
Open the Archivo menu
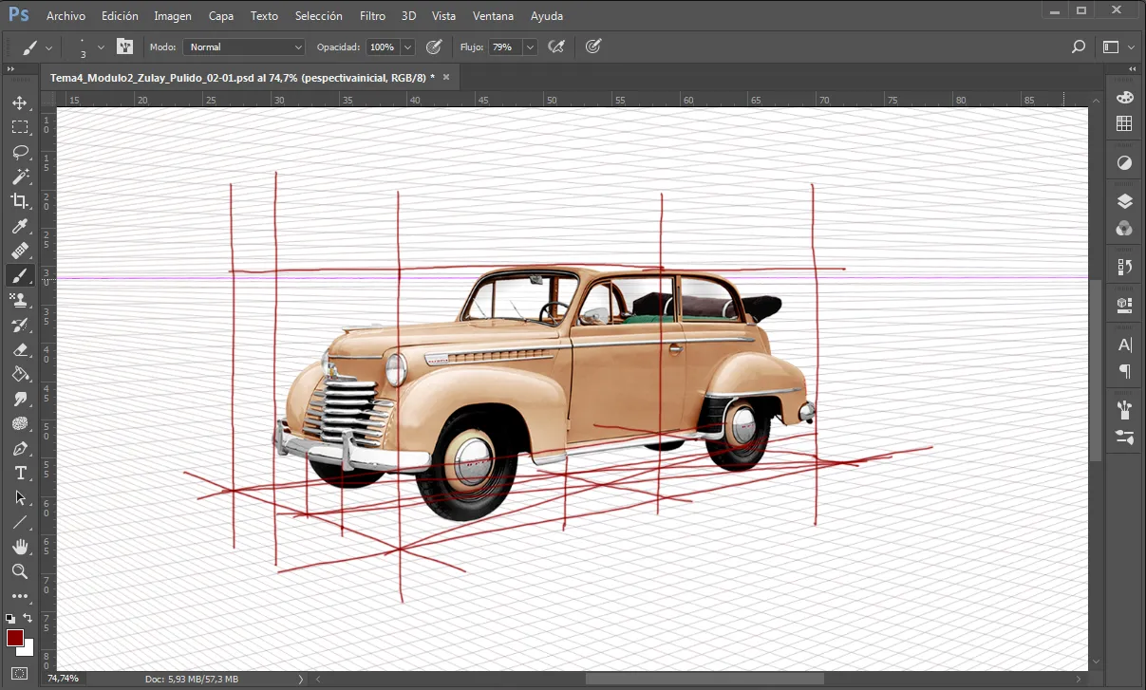click(66, 16)
